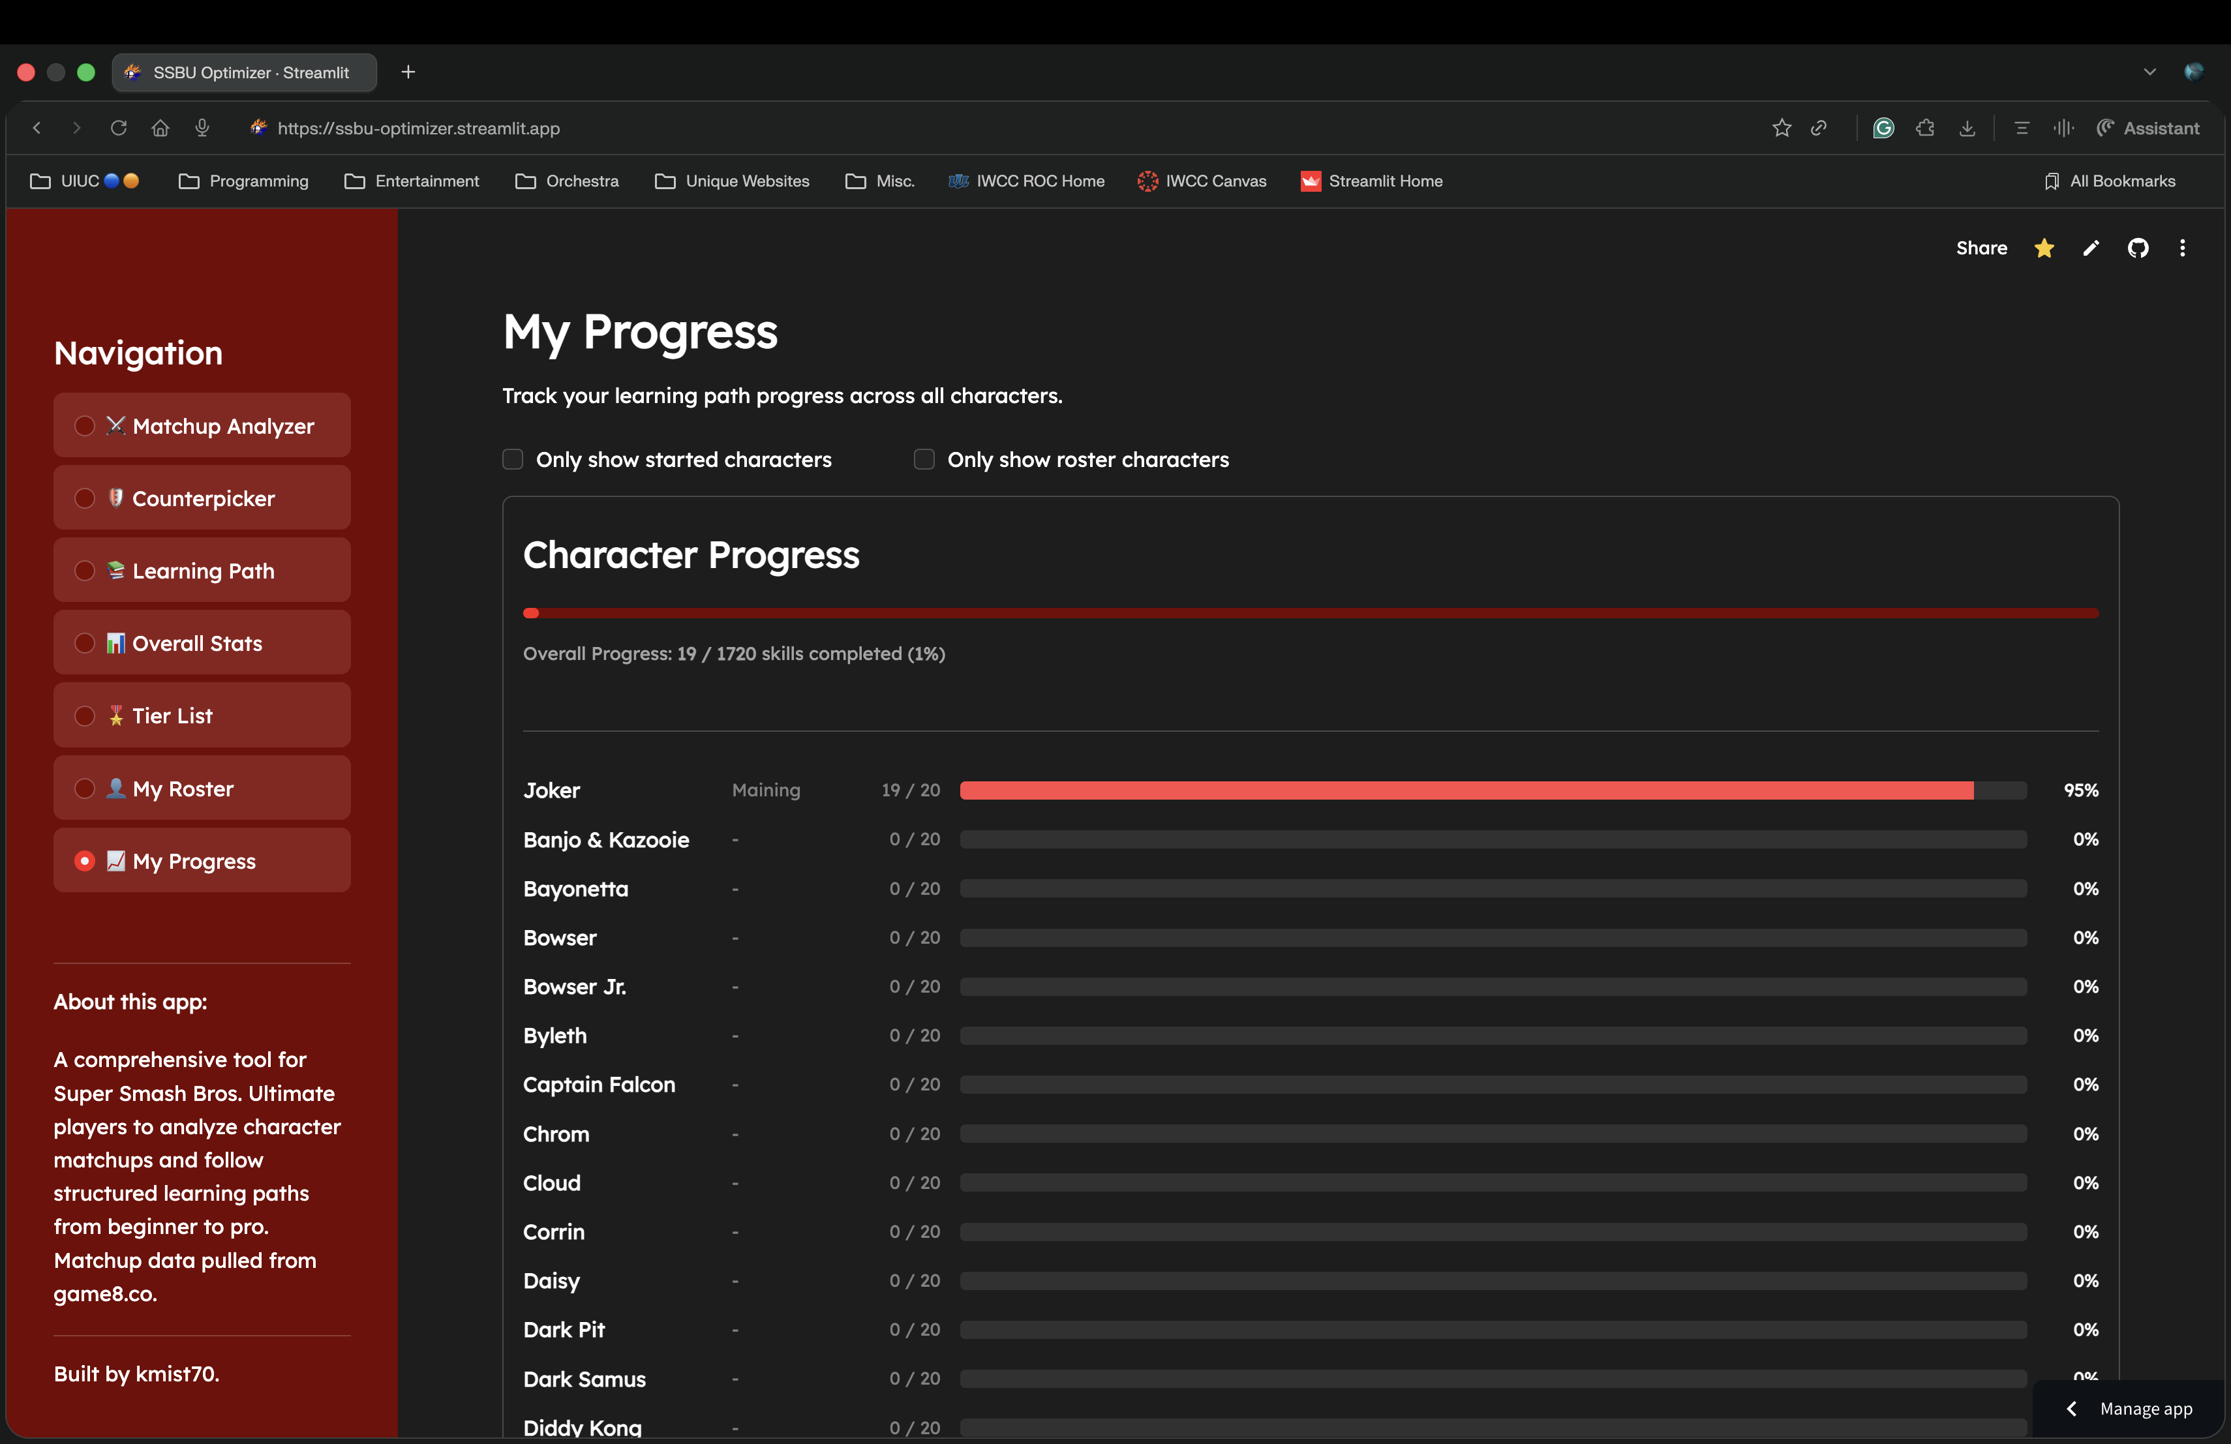Image resolution: width=2231 pixels, height=1444 pixels.
Task: Open All Bookmarks
Action: tap(2109, 181)
